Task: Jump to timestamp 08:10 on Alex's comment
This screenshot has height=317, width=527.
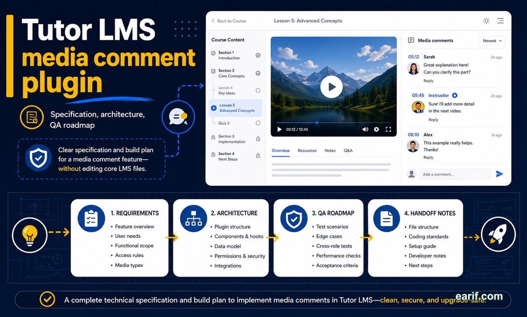Action: pos(414,135)
